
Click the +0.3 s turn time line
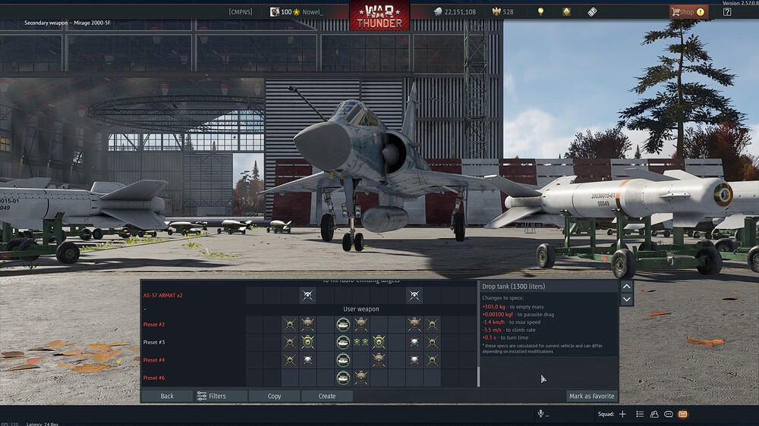(x=505, y=337)
